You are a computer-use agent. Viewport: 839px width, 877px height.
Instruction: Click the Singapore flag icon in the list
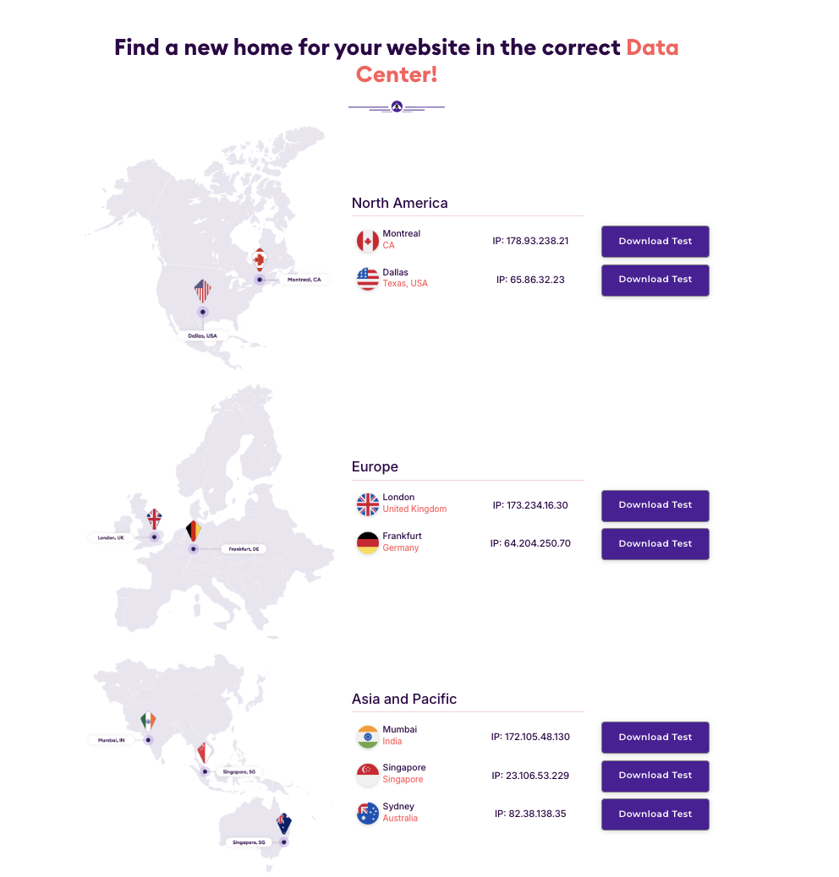(x=368, y=776)
